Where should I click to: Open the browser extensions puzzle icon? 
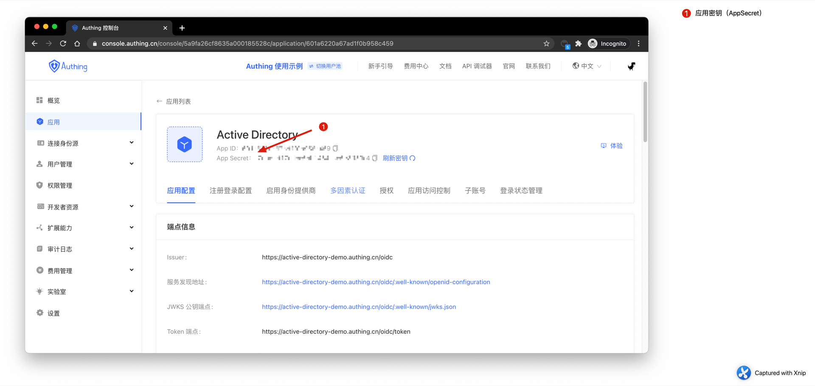point(578,44)
